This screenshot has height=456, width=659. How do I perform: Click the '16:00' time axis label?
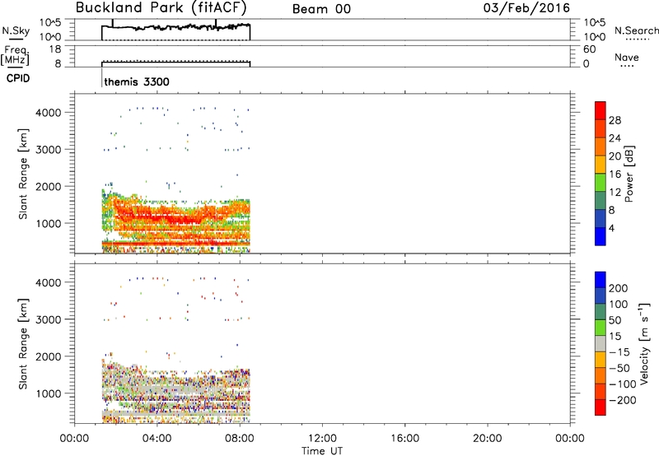[404, 439]
